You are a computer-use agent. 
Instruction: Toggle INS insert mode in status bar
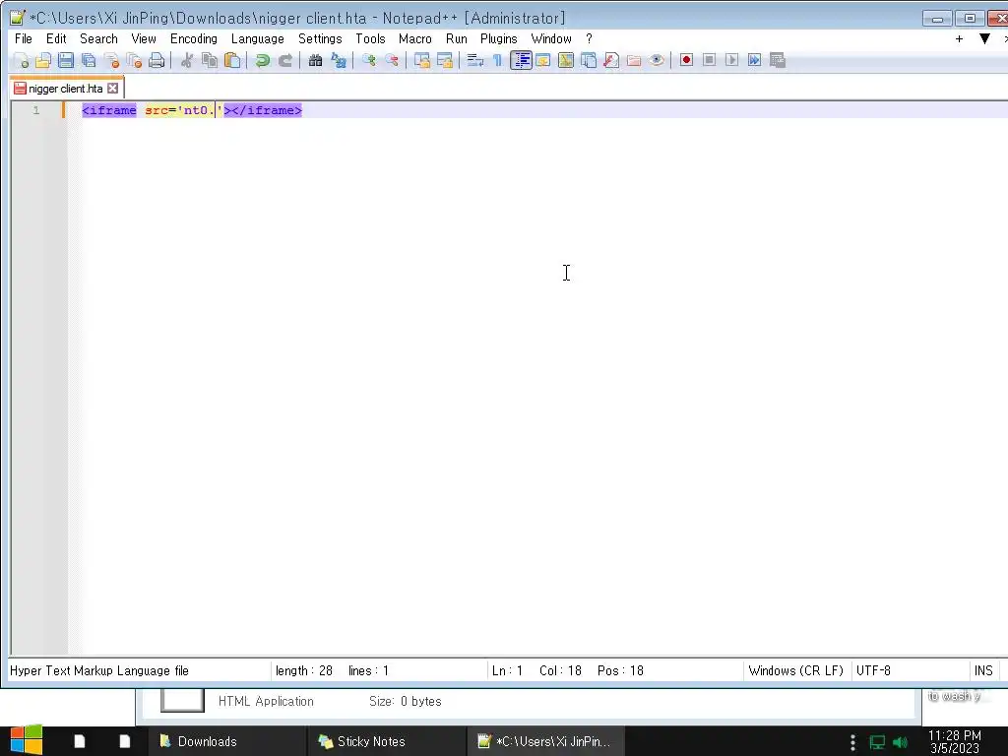tap(983, 670)
